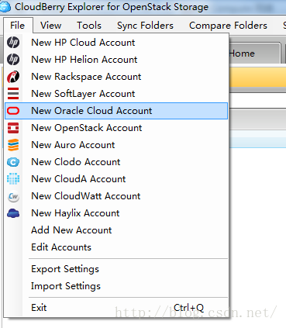The height and width of the screenshot is (328, 286).
Task: Open the Sync Folders menu
Action: click(145, 26)
